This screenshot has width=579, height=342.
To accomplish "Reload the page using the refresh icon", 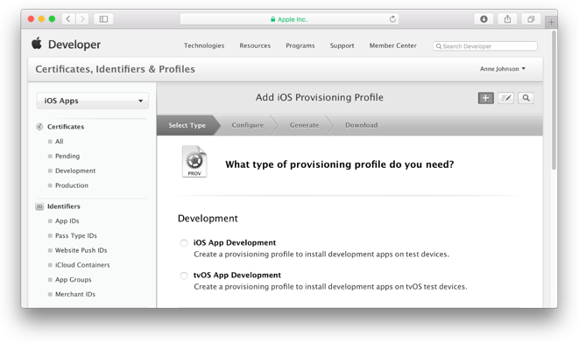I will [x=392, y=18].
